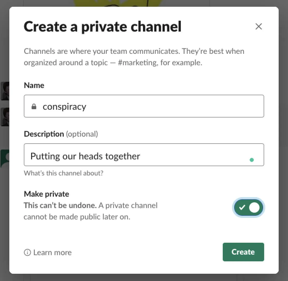This screenshot has width=288, height=281.
Task: Open the Learn more link
Action: point(52,252)
